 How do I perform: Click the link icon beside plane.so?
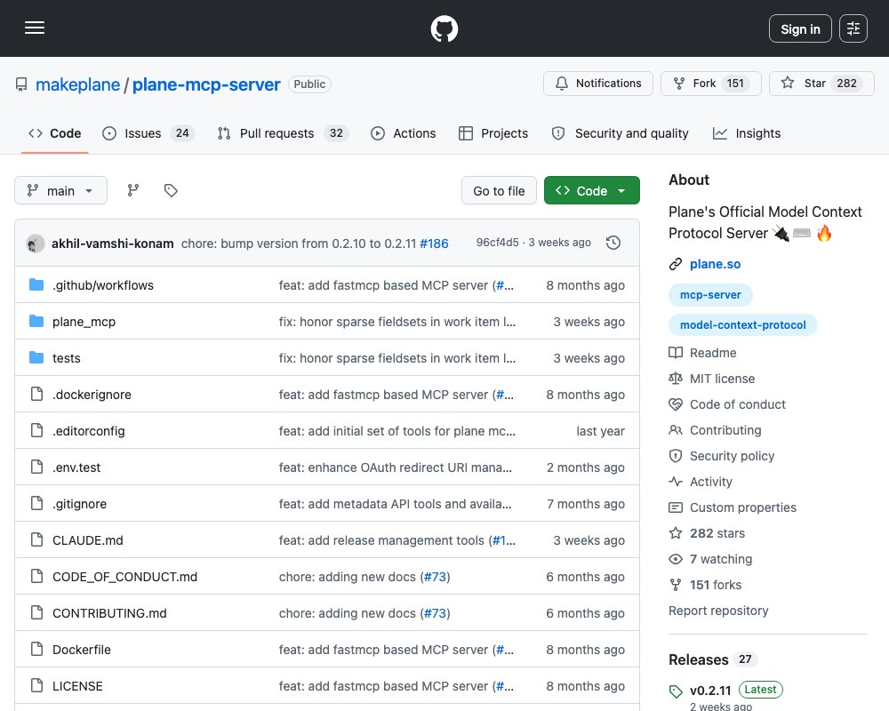point(676,264)
